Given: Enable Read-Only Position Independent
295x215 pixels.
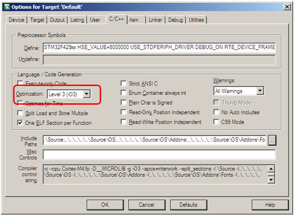Looking at the screenshot, I should coord(124,112).
